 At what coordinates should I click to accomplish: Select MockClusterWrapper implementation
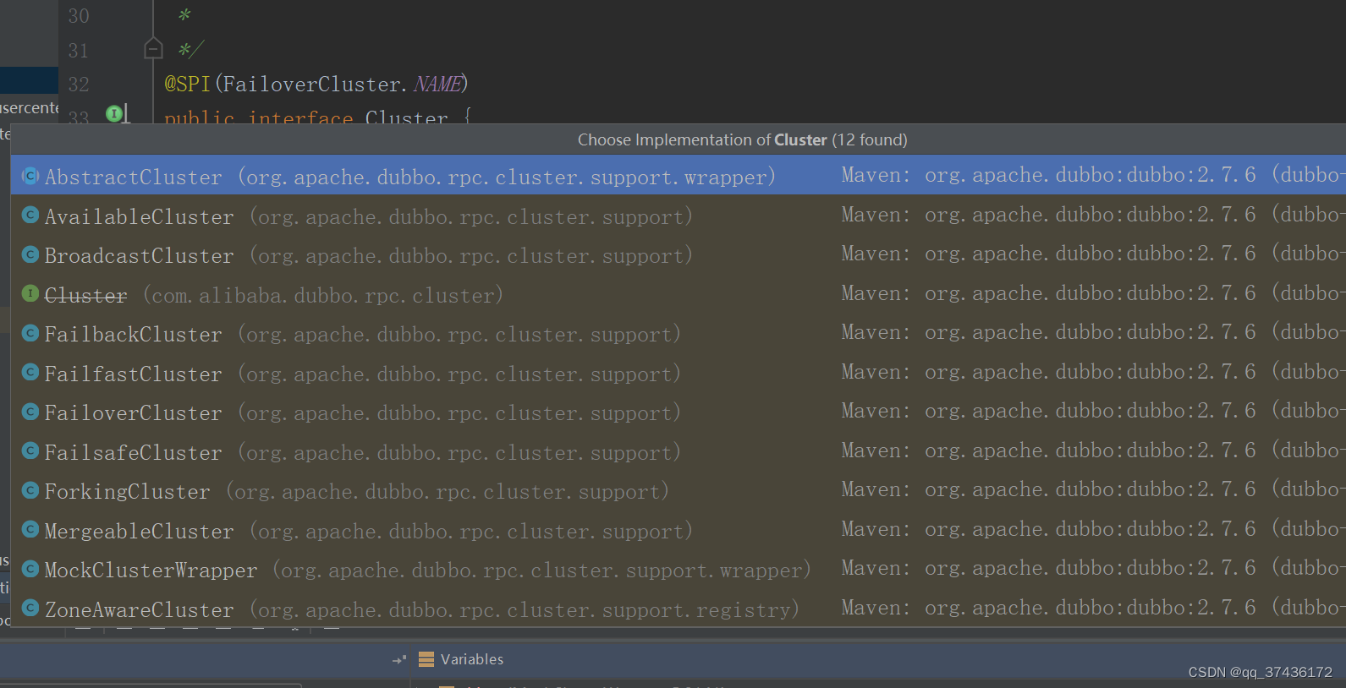pyautogui.click(x=678, y=569)
